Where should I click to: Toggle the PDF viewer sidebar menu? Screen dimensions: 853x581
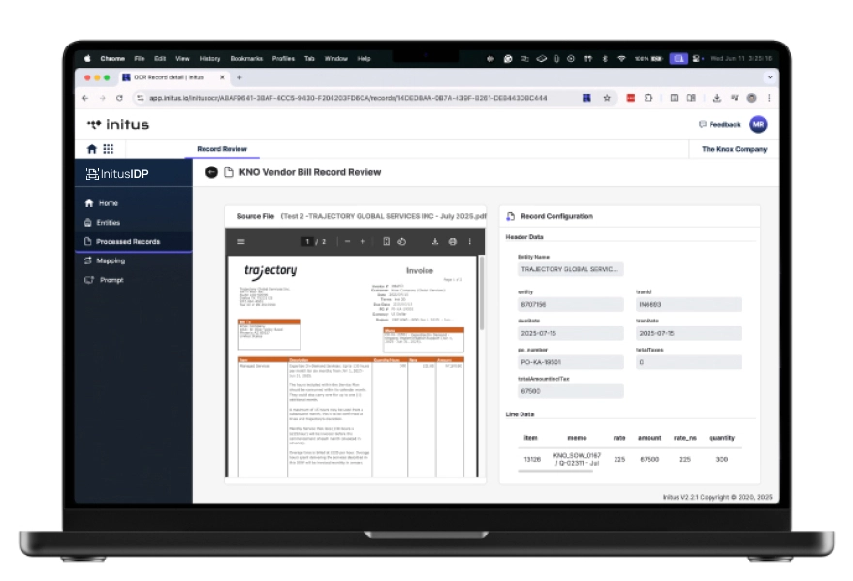point(241,241)
